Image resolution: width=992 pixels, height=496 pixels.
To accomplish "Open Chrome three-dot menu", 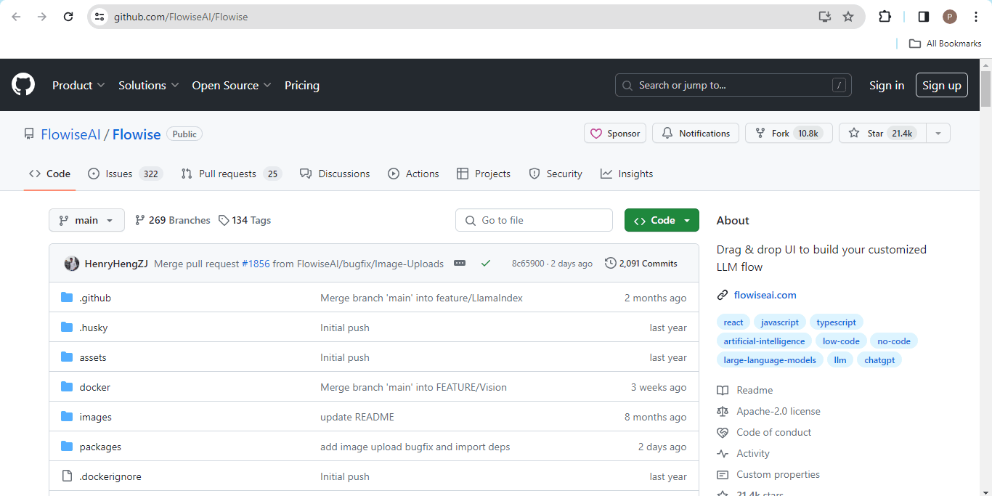I will click(x=976, y=17).
